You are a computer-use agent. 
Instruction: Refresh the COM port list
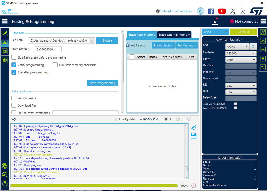253,46
